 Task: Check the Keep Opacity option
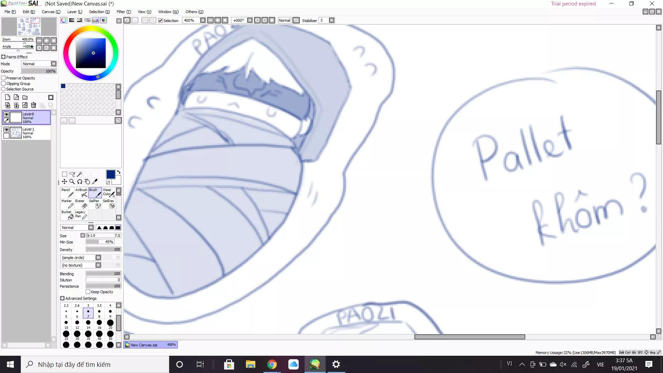pos(88,292)
